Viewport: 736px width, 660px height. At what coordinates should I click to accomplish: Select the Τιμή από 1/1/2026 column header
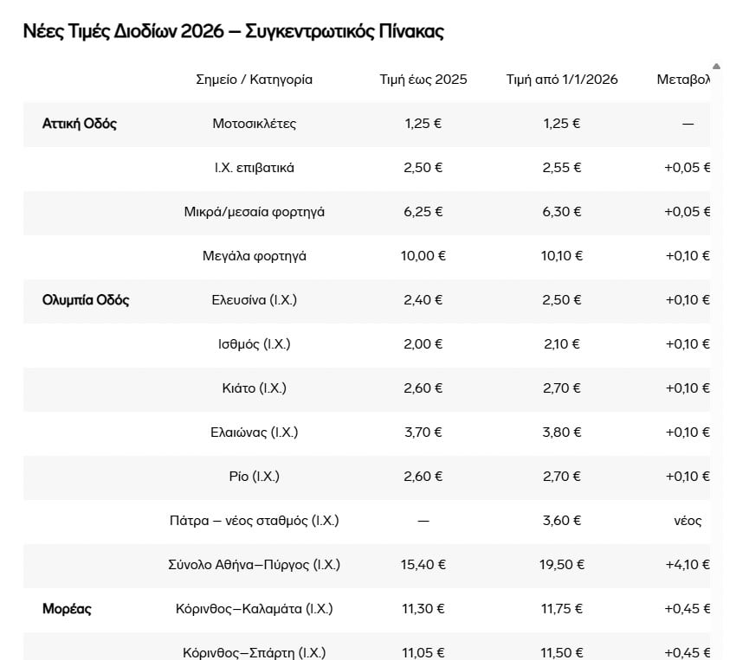click(562, 80)
